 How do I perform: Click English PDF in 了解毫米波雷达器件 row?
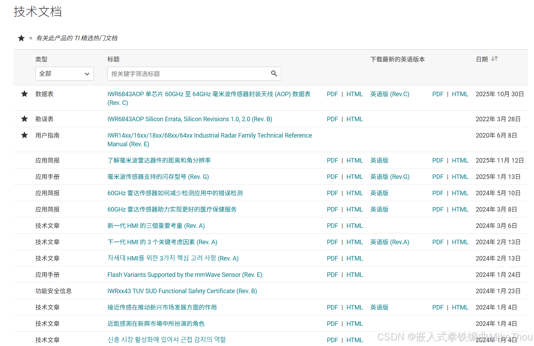438,160
